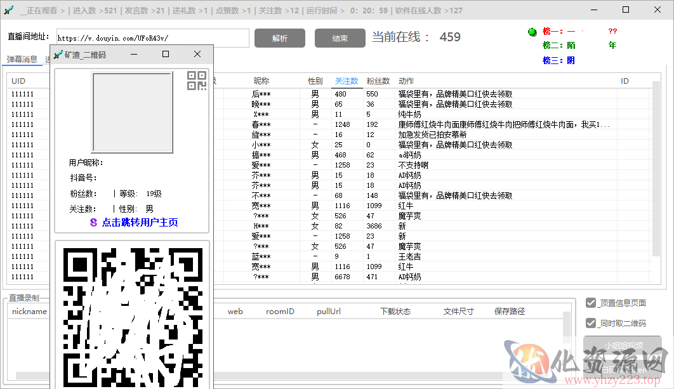Click the 文件尺寸 column header
674x389 pixels.
(x=459, y=311)
